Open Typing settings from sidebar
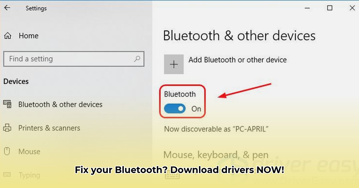359x188 pixels. point(30,175)
